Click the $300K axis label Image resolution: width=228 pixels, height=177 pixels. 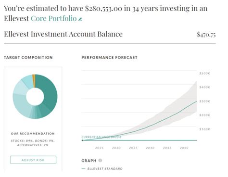click(204, 101)
